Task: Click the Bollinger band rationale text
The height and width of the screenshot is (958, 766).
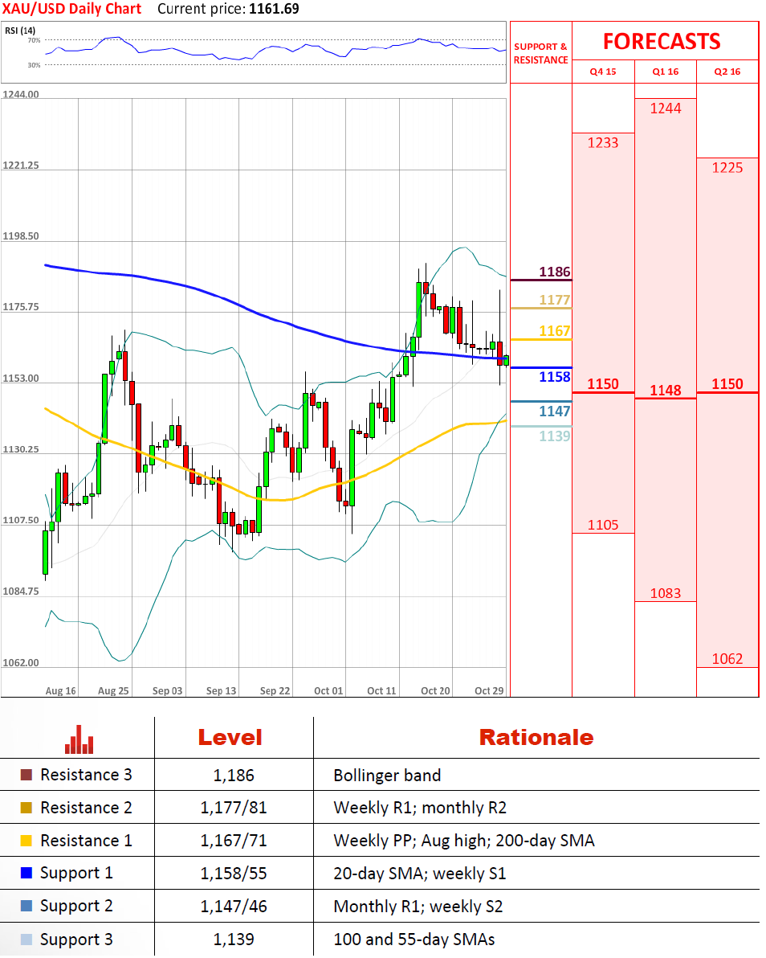Action: (387, 776)
